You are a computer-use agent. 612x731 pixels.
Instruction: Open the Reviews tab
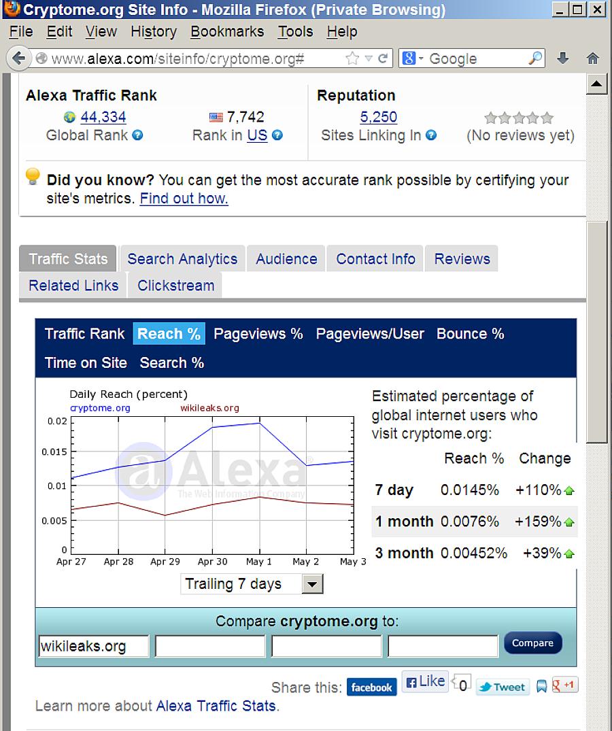coord(462,259)
